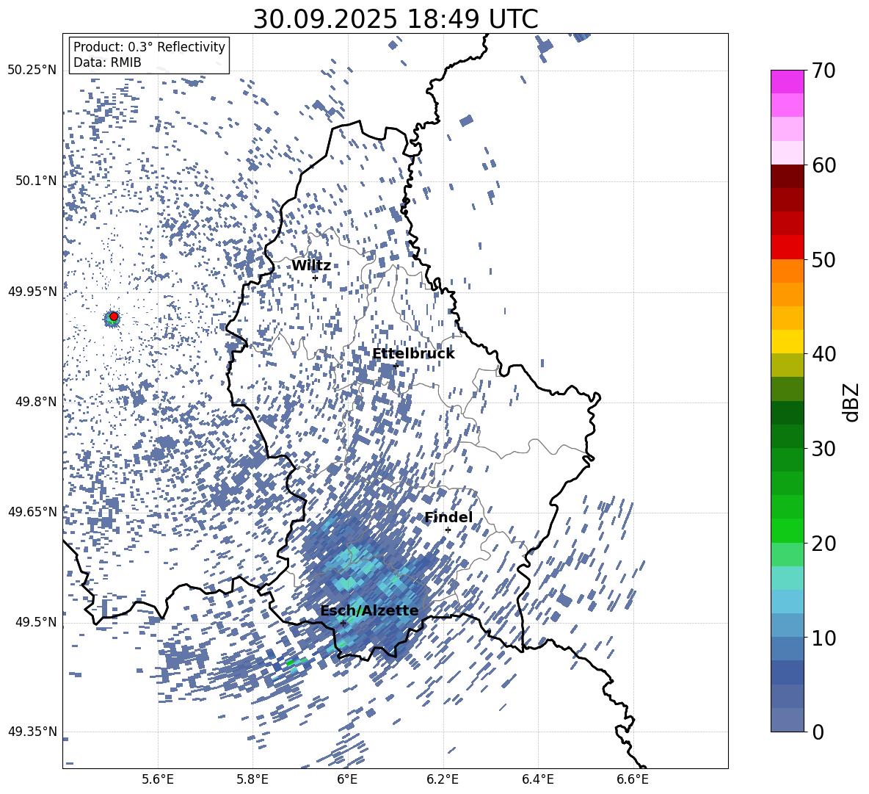Click the 49.95°N latitude label
This screenshot has width=869, height=794.
click(x=32, y=292)
